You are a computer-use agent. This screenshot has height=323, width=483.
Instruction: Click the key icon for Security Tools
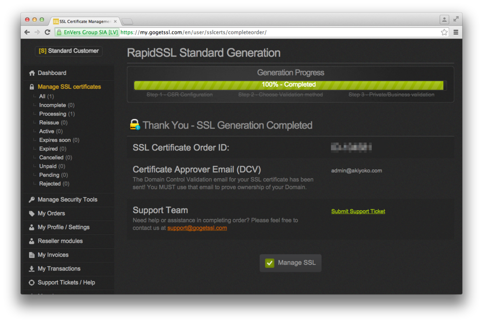click(x=32, y=199)
